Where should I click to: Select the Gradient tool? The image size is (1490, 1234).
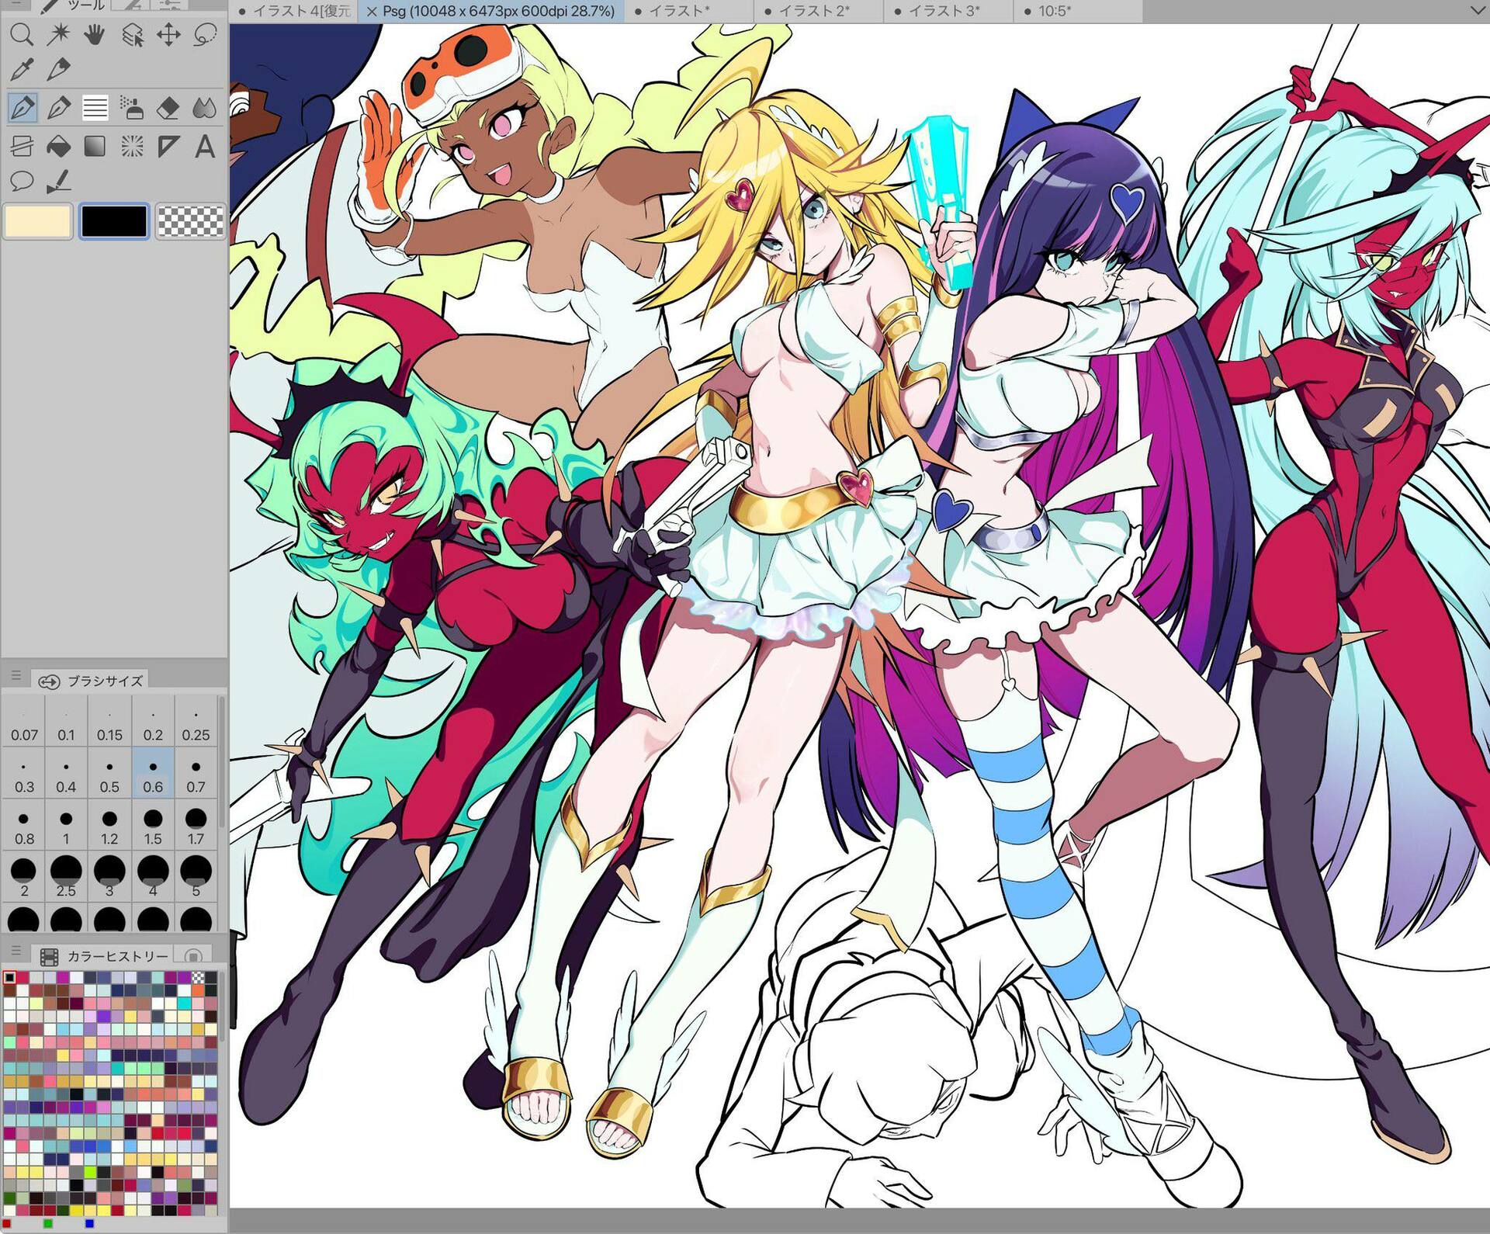click(x=95, y=146)
